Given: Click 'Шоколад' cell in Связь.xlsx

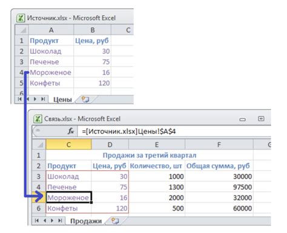Looking at the screenshot, I should (x=68, y=176).
